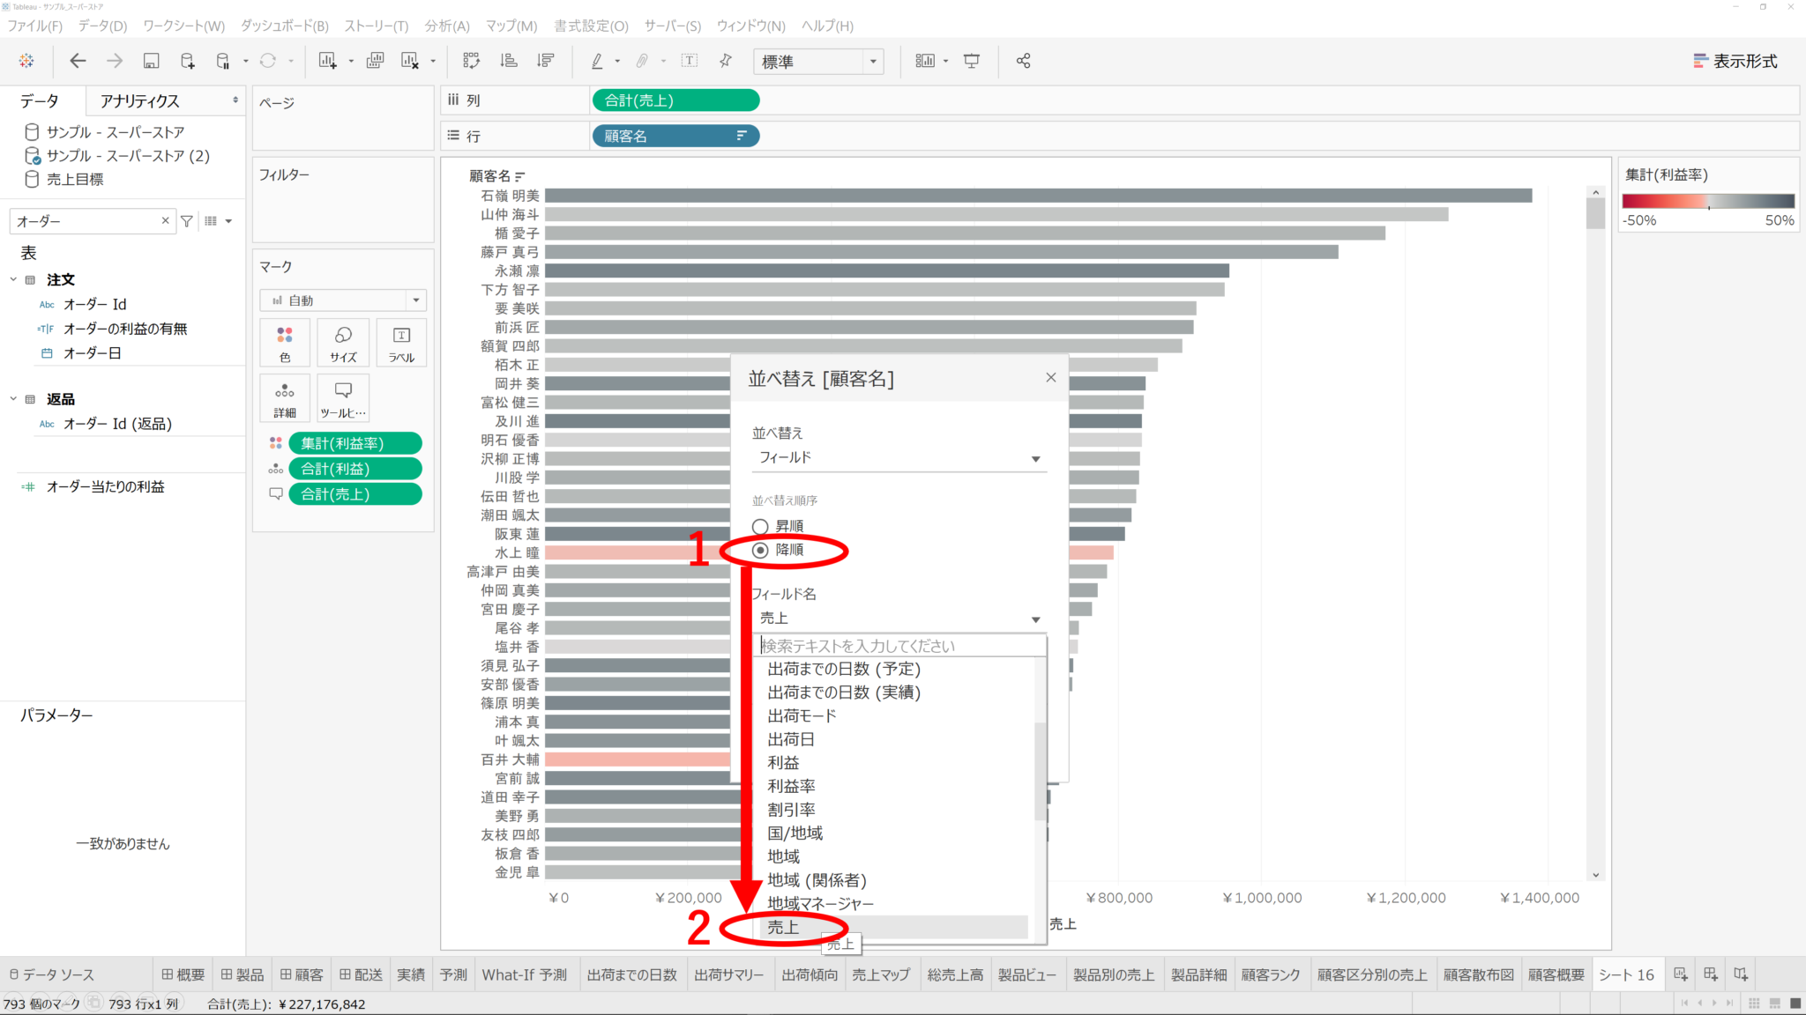
Task: Open the 分析(A) menu
Action: (x=446, y=26)
